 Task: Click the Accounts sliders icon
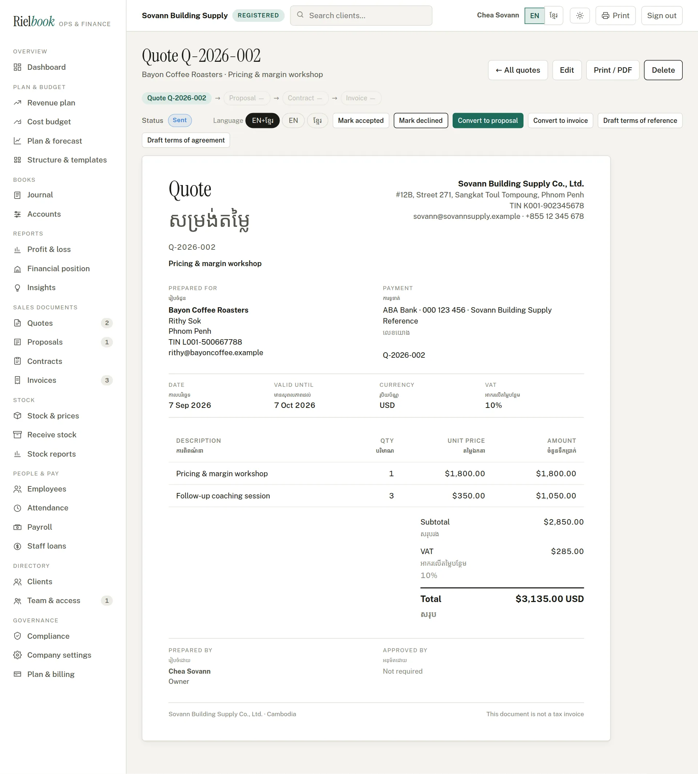pyautogui.click(x=17, y=214)
